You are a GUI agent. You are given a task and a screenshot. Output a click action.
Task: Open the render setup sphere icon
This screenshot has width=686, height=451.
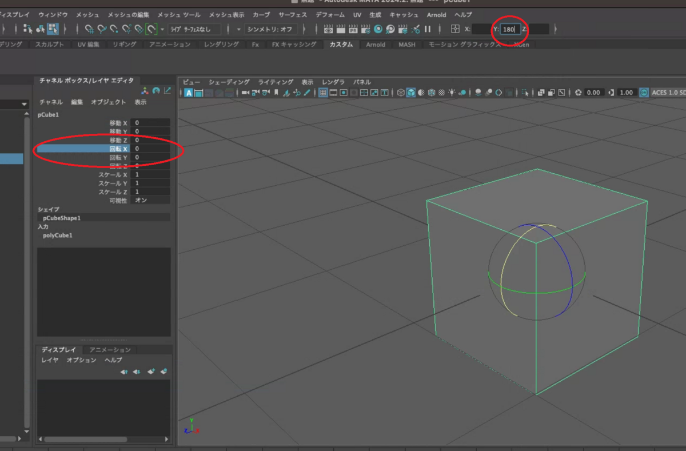390,29
